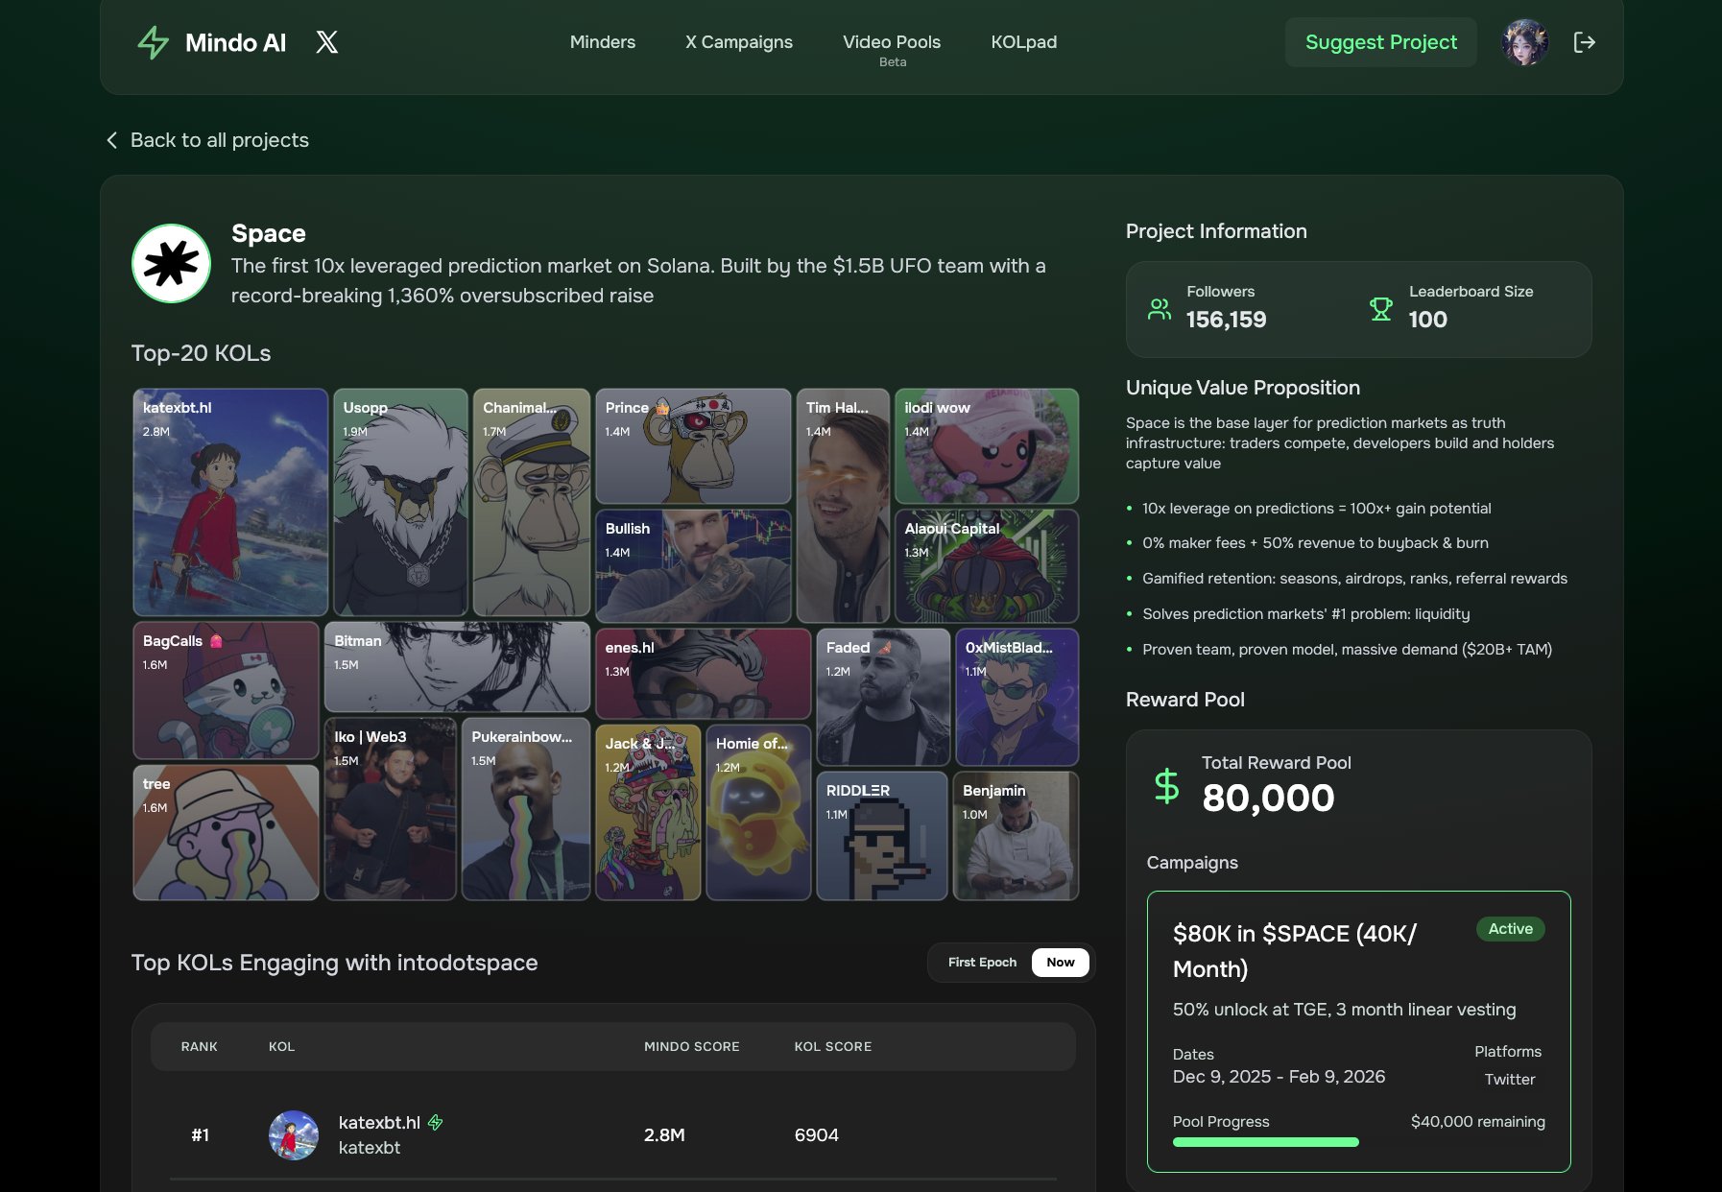The height and width of the screenshot is (1192, 1722).
Task: Click the katexbt.hl name in leaderboard
Action: pos(380,1122)
